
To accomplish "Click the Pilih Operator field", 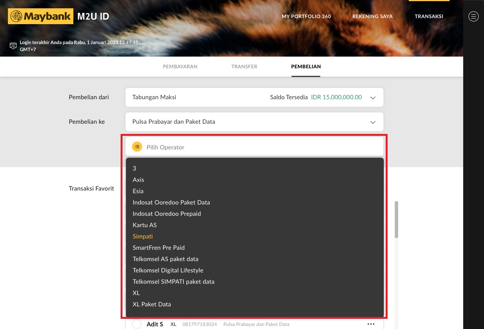I will tap(254, 147).
